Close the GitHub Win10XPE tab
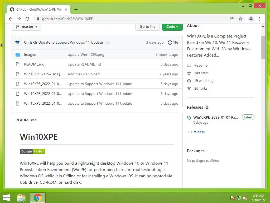The width and height of the screenshot is (270, 203). [x=66, y=10]
